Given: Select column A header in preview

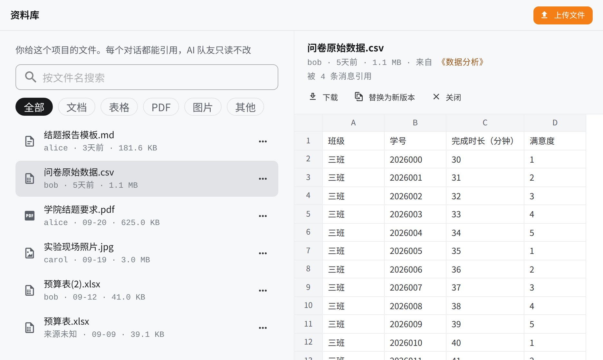Looking at the screenshot, I should [x=353, y=123].
